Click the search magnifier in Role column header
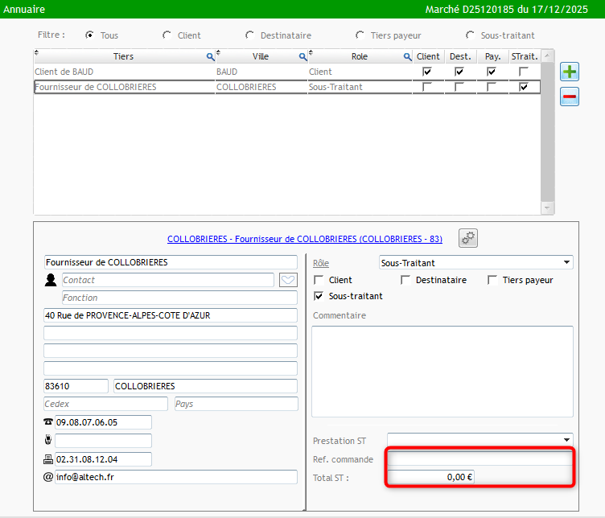Screen dimensions: 605x518 (x=408, y=57)
